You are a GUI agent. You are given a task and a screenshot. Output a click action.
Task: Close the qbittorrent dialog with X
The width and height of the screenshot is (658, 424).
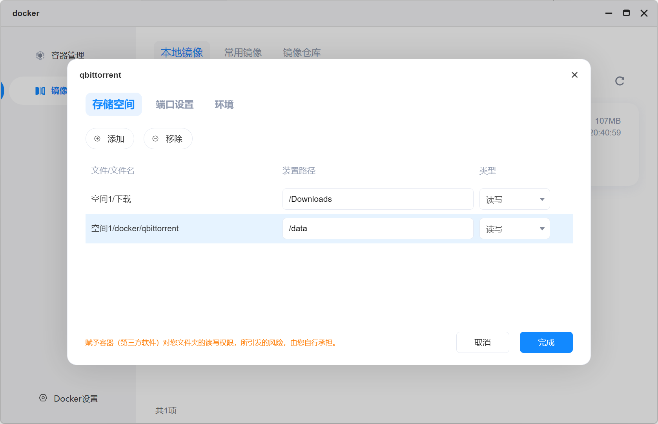tap(574, 75)
